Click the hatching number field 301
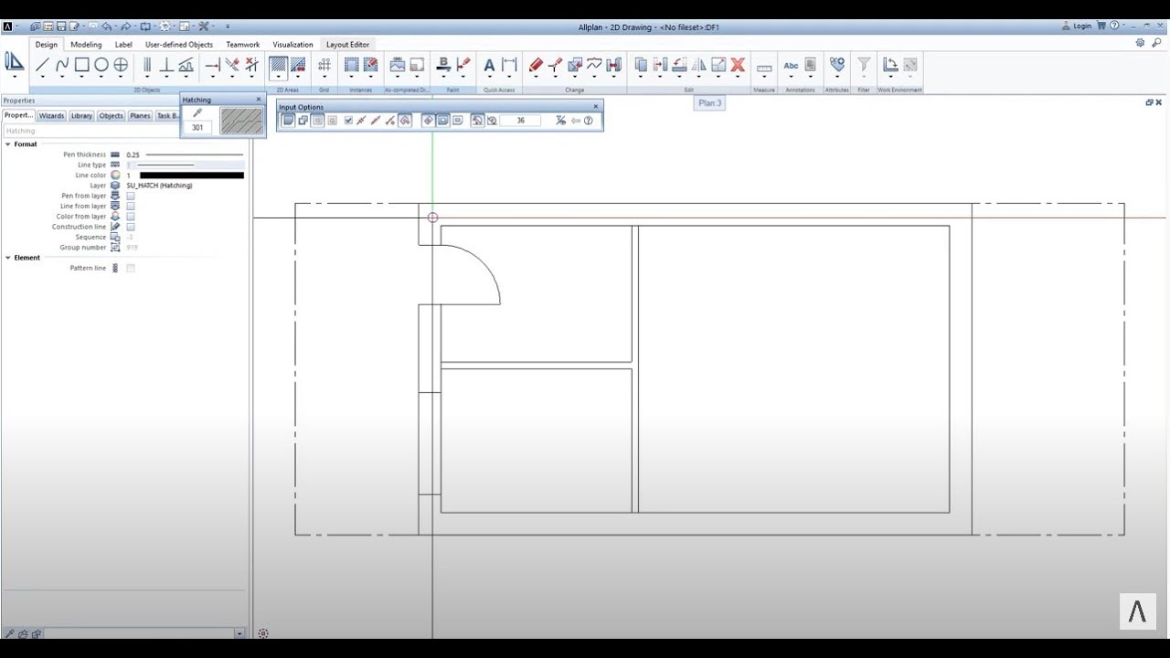 [197, 128]
